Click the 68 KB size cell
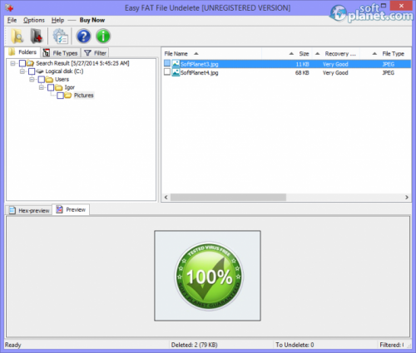Screen dimensions: 416x353 coord(302,73)
